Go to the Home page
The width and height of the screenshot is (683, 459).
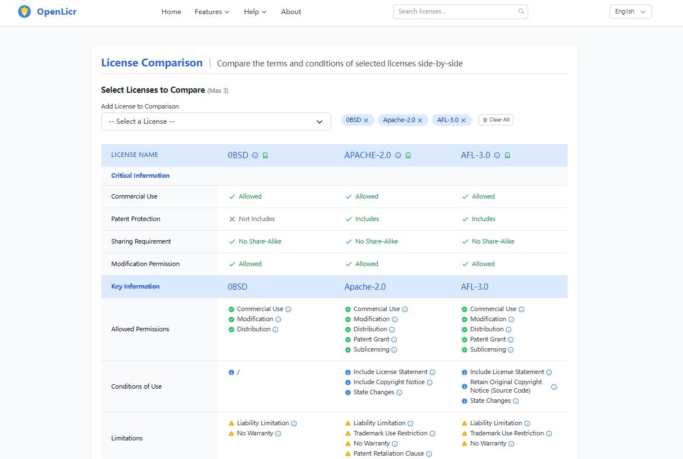[171, 11]
